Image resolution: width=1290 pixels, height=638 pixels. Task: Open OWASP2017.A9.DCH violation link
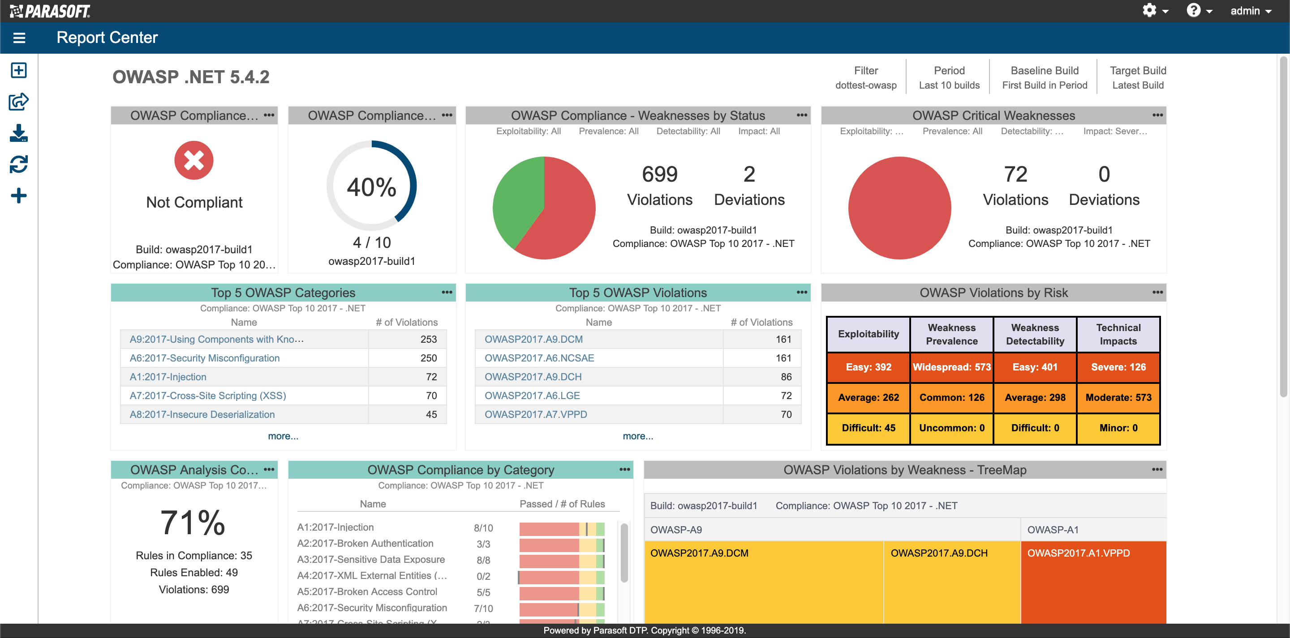533,377
